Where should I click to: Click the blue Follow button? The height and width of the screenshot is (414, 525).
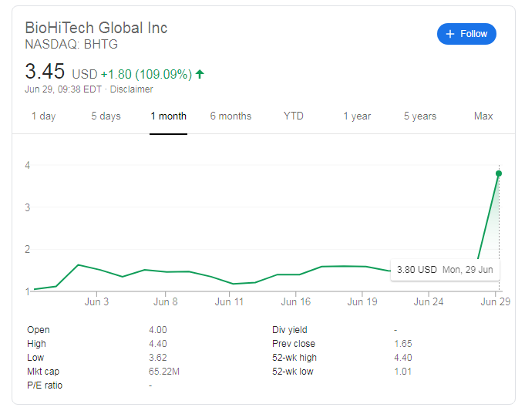466,34
